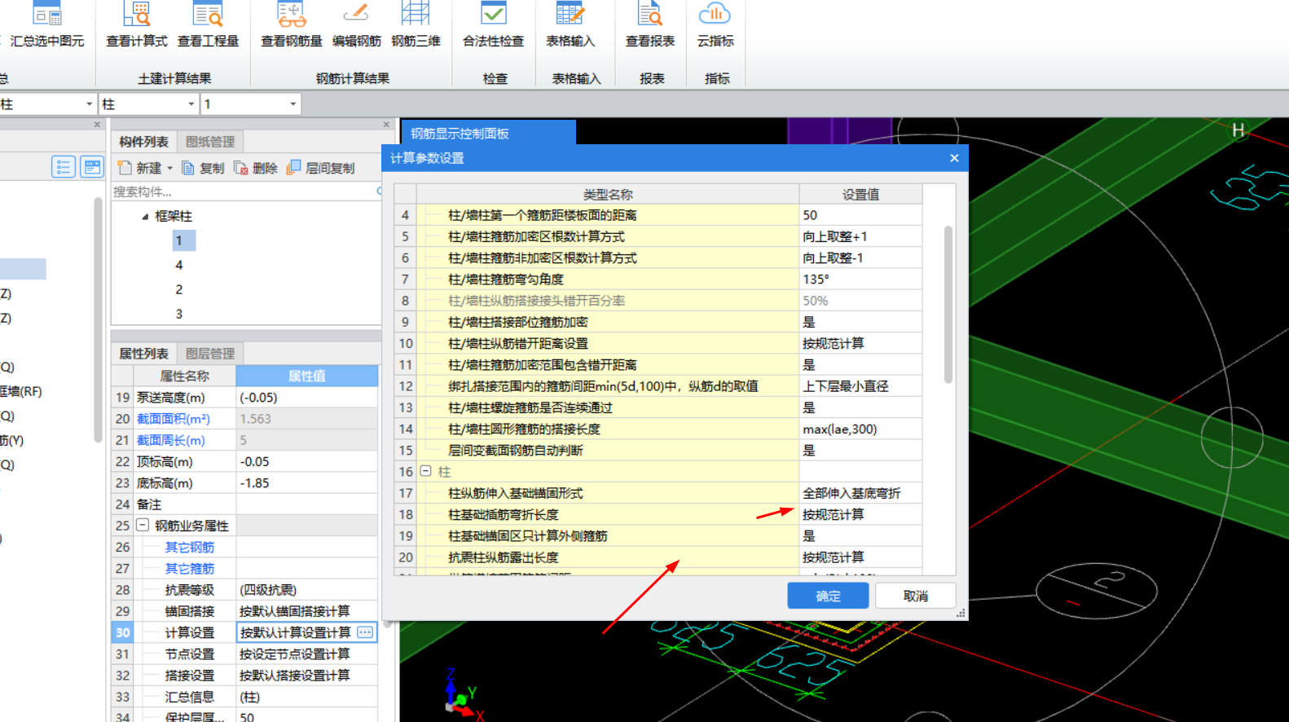Screen dimensions: 1289x722
Task: Click 截面周长(m) property link
Action: pos(171,440)
